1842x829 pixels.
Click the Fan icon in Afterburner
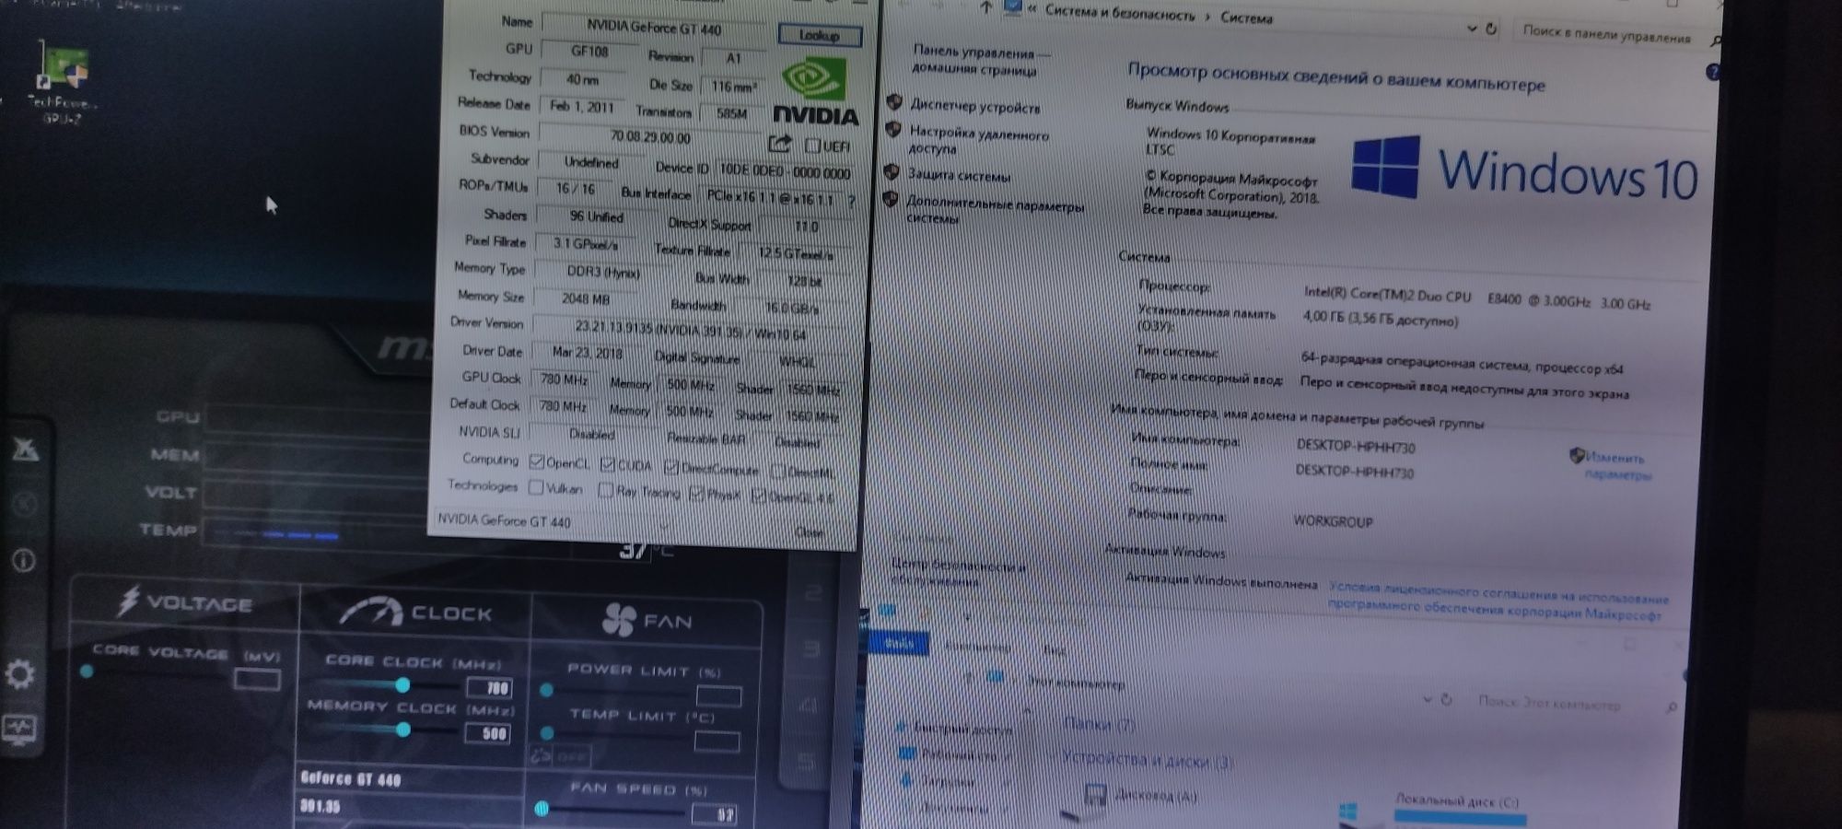pos(618,620)
